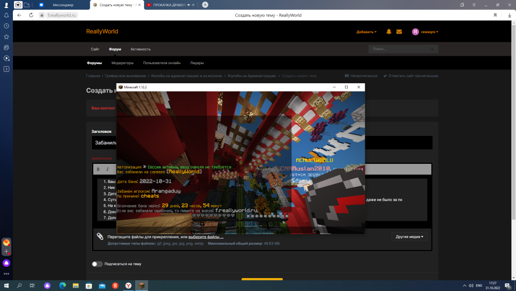516x291 pixels.
Task: Open Alice assistant icon in browser sidebar
Action: click(x=6, y=263)
